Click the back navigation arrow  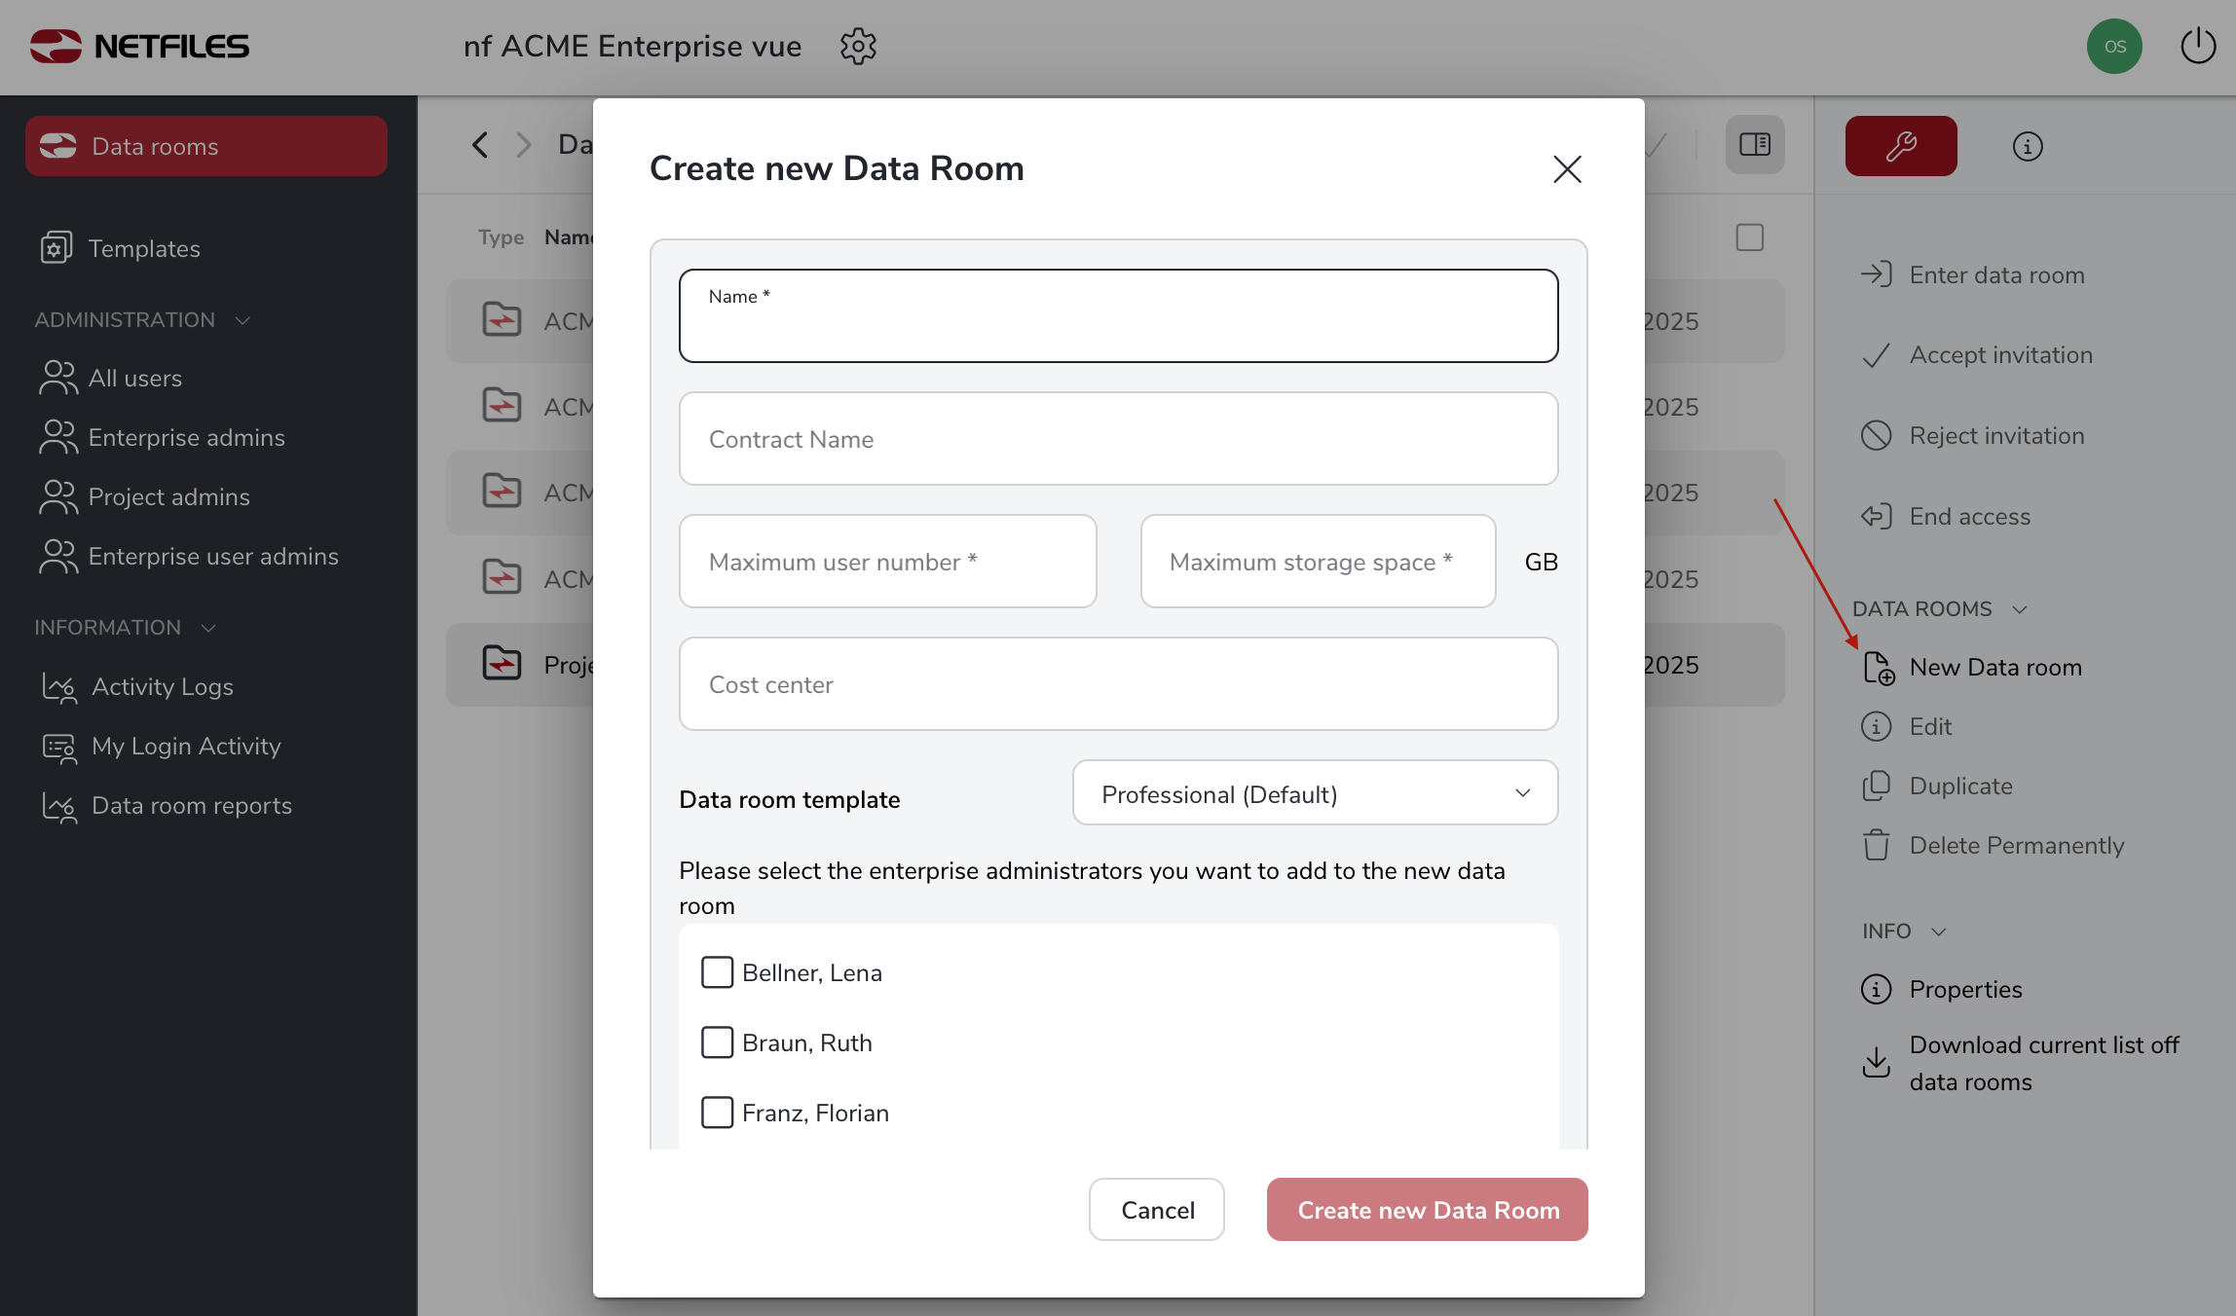point(479,145)
